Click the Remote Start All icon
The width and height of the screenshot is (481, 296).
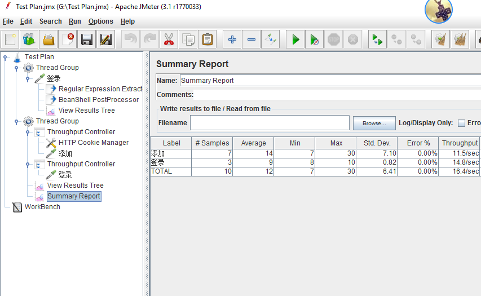(x=377, y=39)
